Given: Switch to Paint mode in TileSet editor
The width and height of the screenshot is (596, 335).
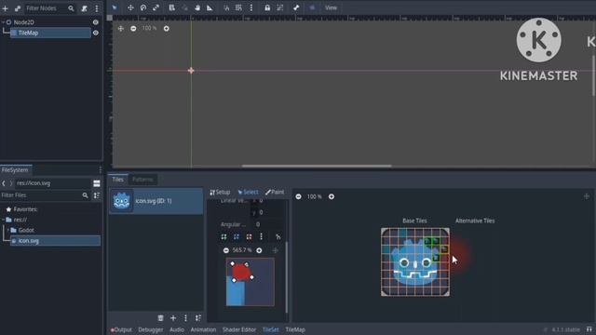Looking at the screenshot, I should pos(275,193).
